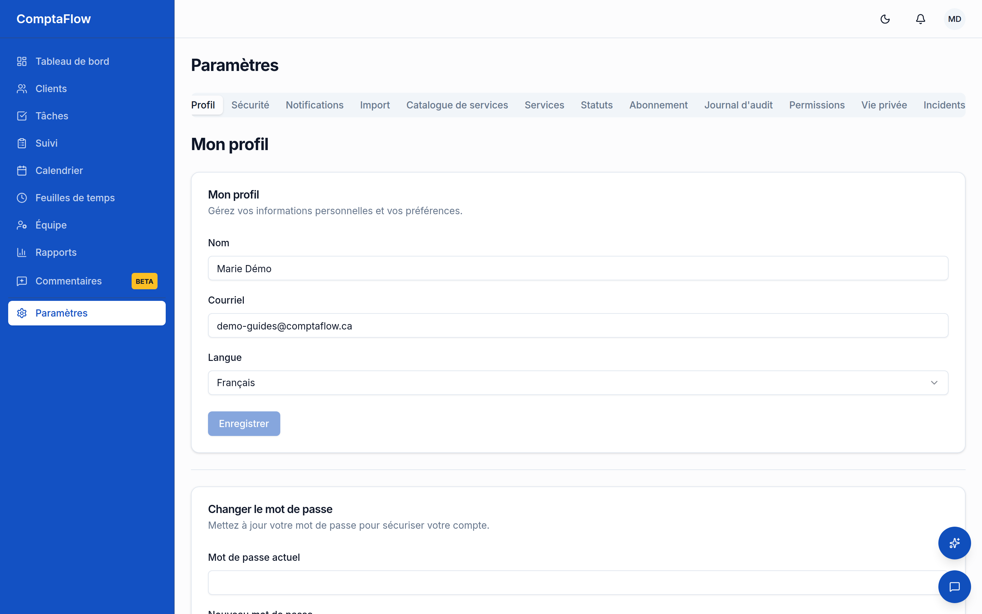982x614 pixels.
Task: Click the Équipe user-gear icon in the sidebar
Action: click(x=22, y=225)
